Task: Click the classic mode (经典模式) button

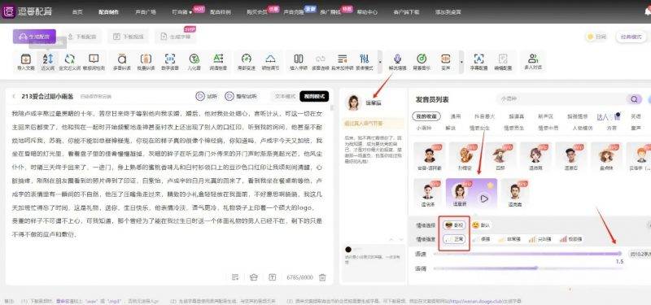Action: [631, 37]
